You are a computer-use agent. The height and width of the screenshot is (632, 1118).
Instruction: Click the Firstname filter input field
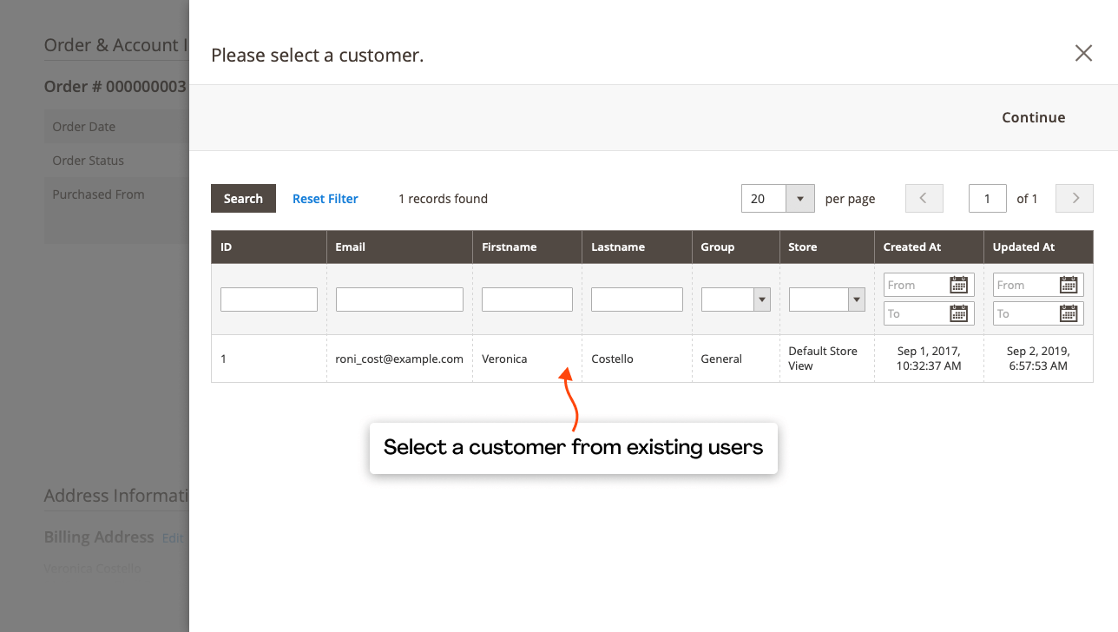click(526, 299)
